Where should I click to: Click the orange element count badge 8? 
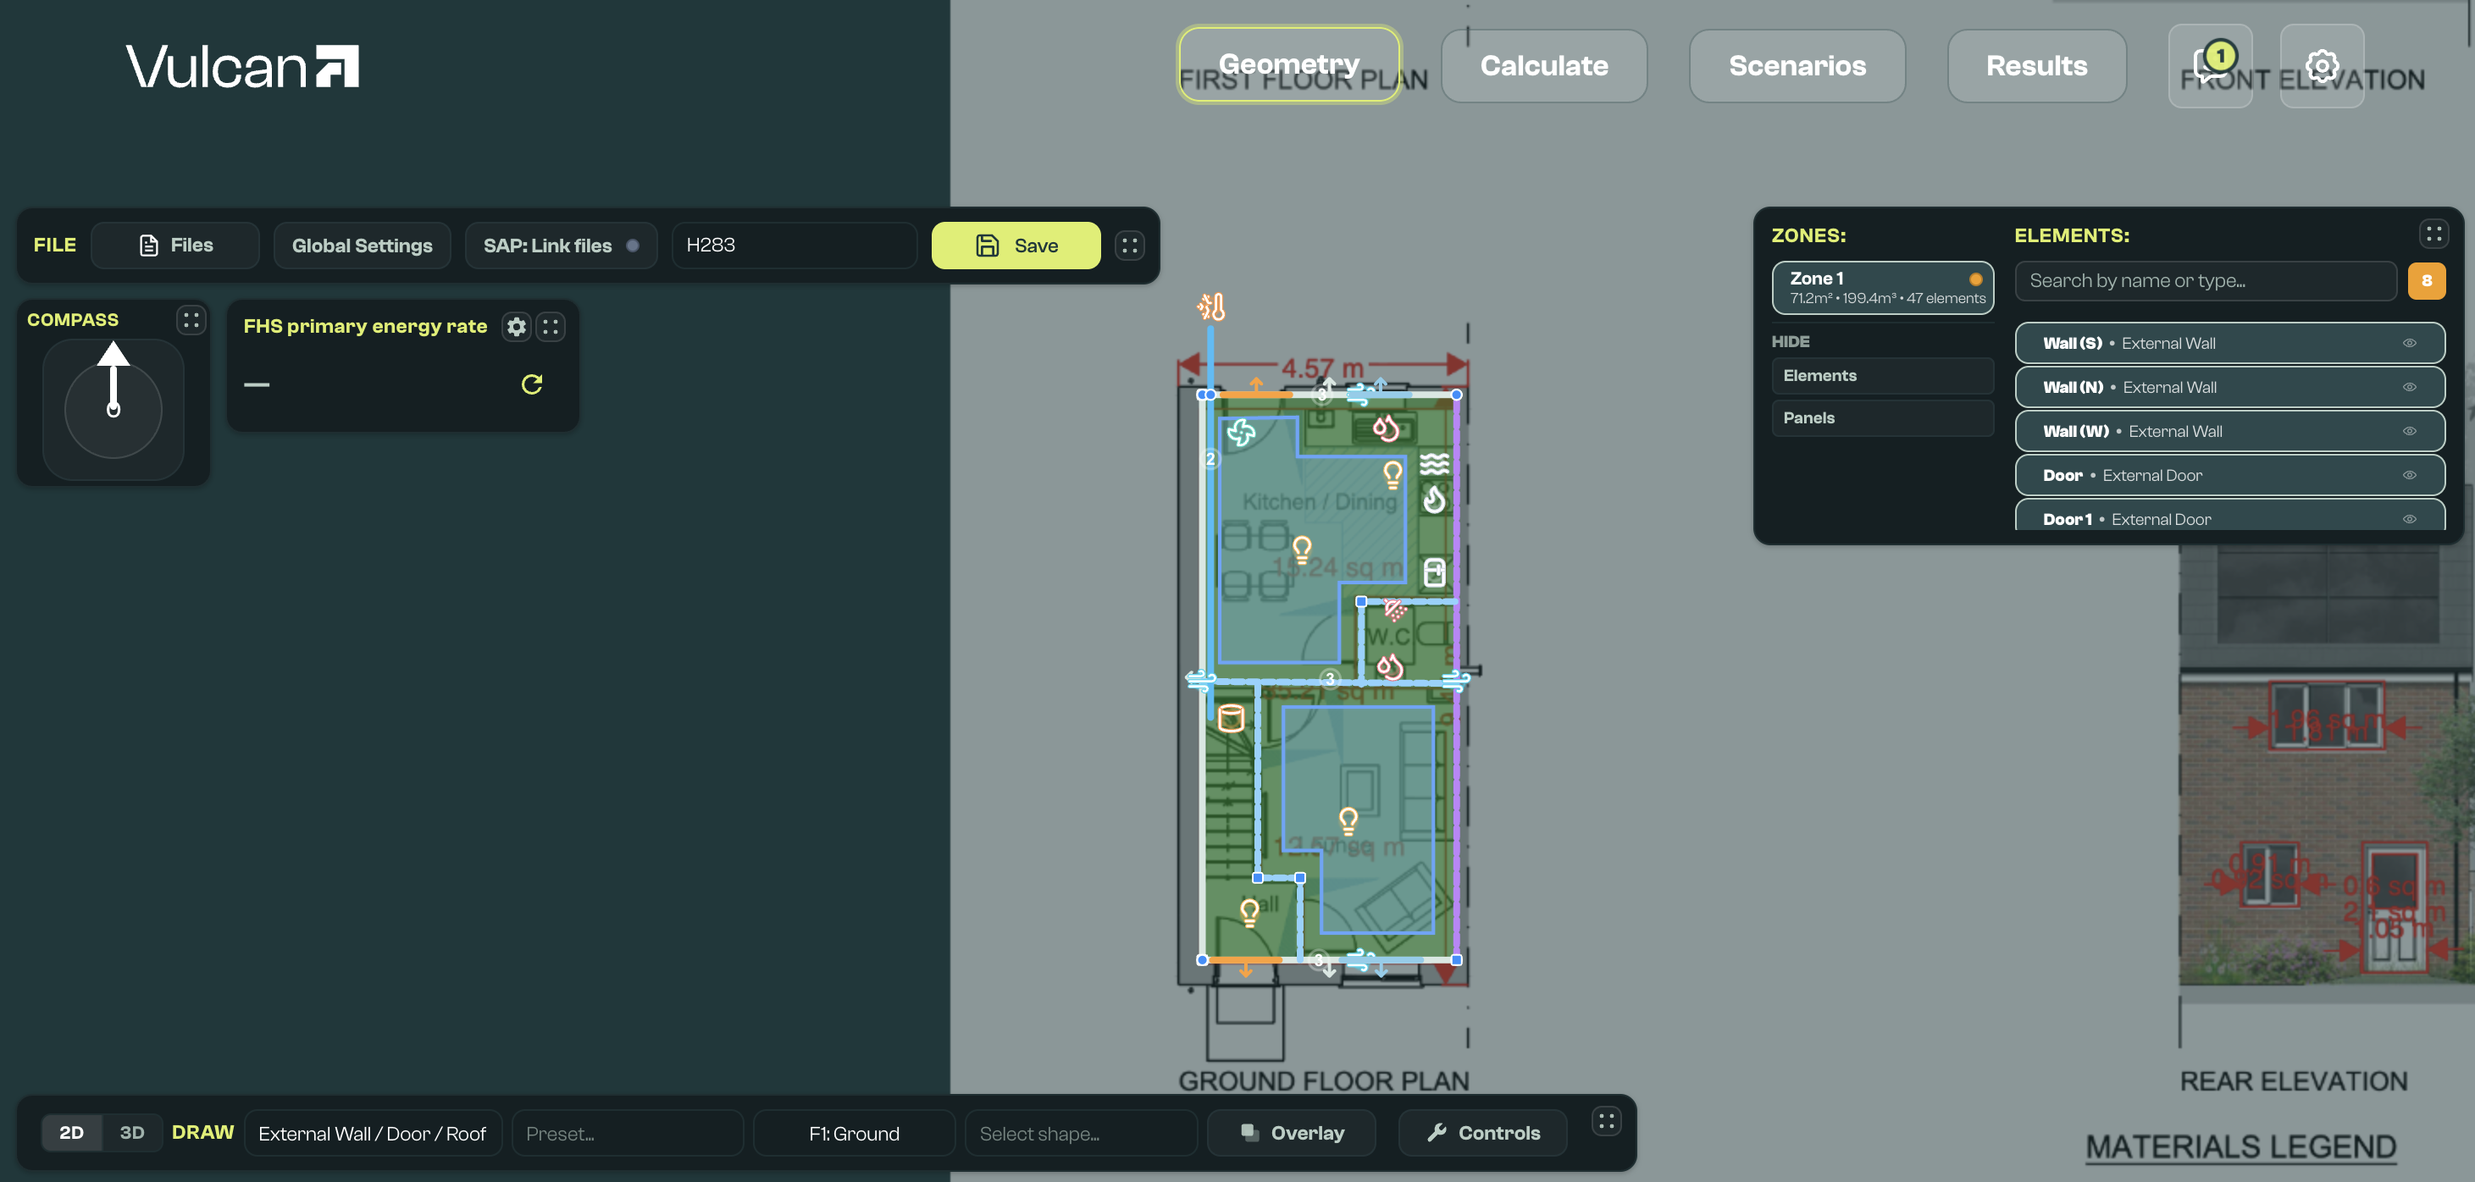(x=2426, y=281)
